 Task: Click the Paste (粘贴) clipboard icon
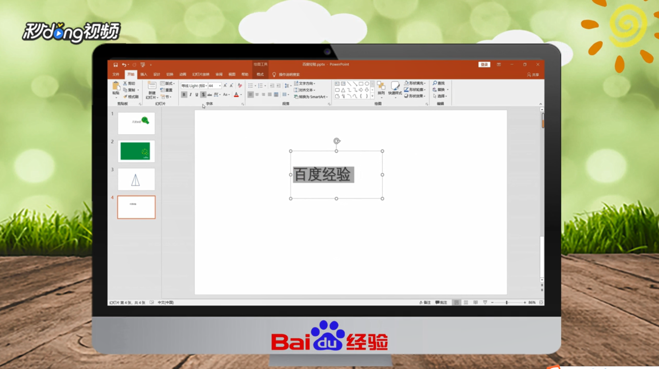(x=116, y=86)
